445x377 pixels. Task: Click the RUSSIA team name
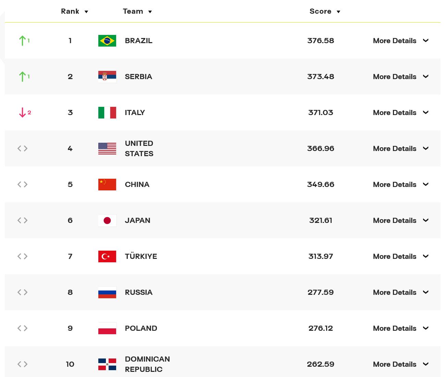coord(138,292)
